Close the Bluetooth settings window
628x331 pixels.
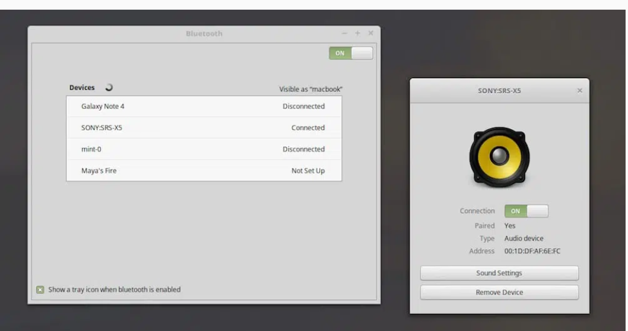371,34
